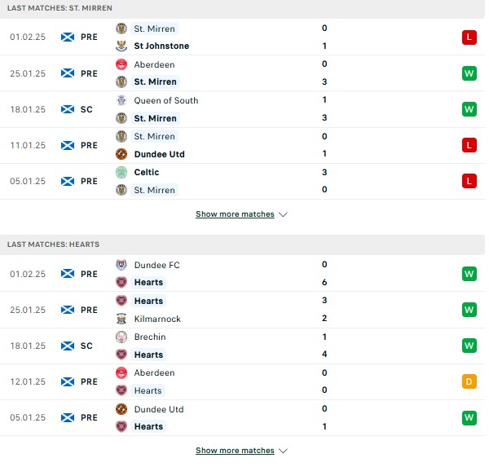Click green W badge for Dundee FC match
Screen dimensions: 489x467
pos(469,274)
